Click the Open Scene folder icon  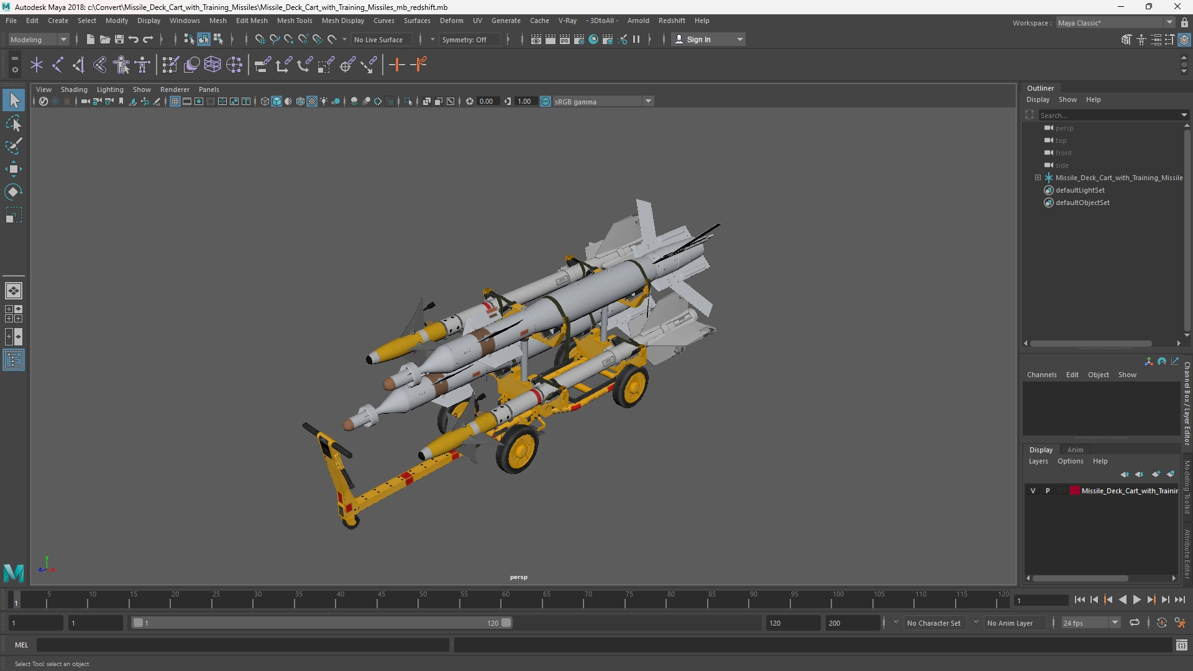104,39
